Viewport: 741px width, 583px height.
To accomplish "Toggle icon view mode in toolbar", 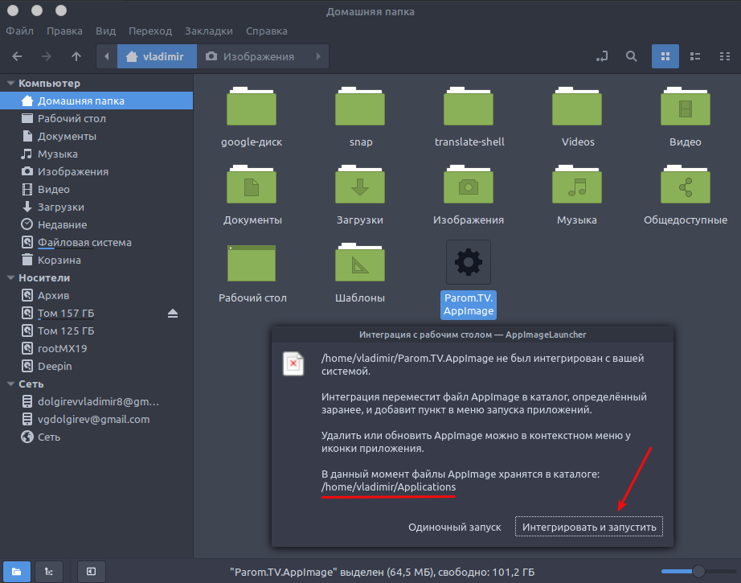I will point(665,56).
